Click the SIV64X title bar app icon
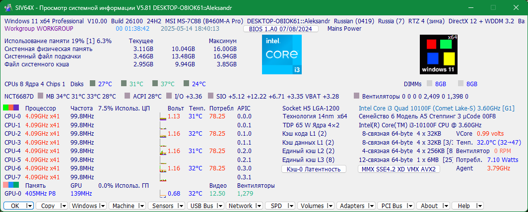Viewport: 528px width, 212px height. [x=6, y=8]
